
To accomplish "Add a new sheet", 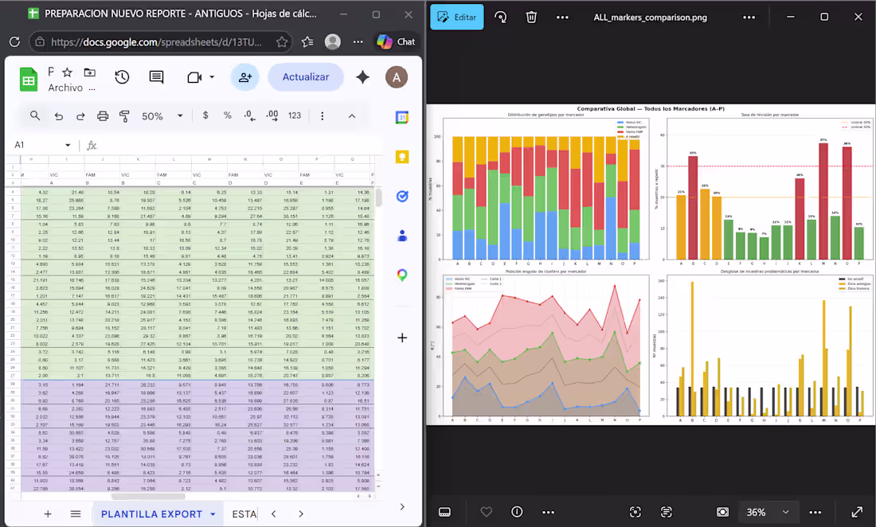I will (48, 514).
